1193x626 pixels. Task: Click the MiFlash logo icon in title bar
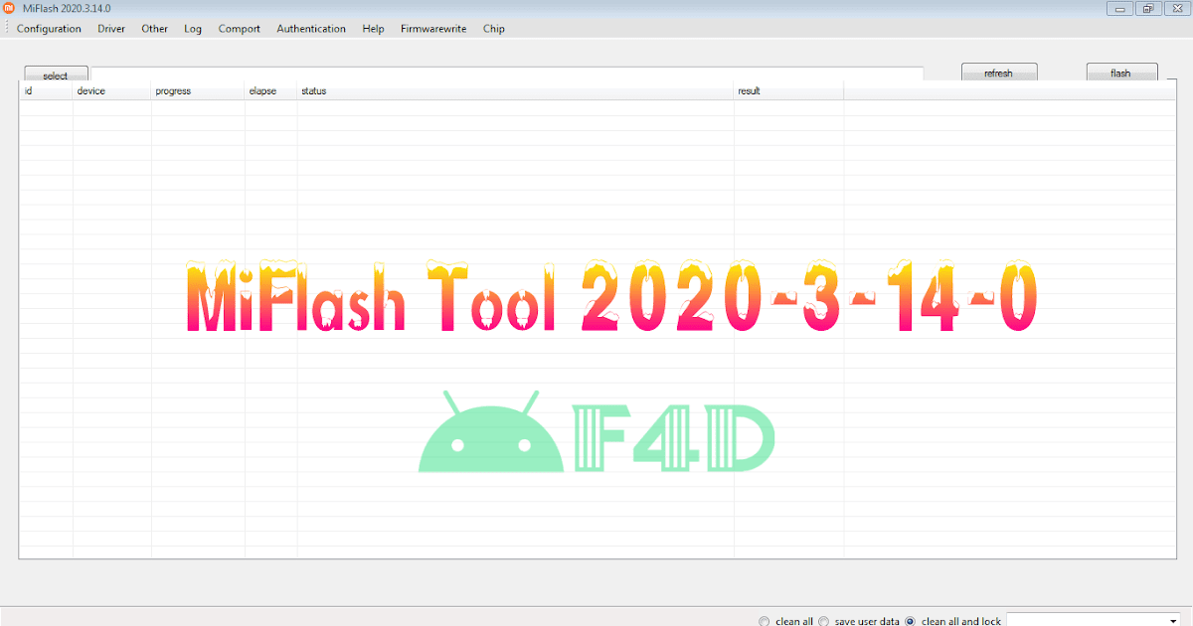coord(10,7)
